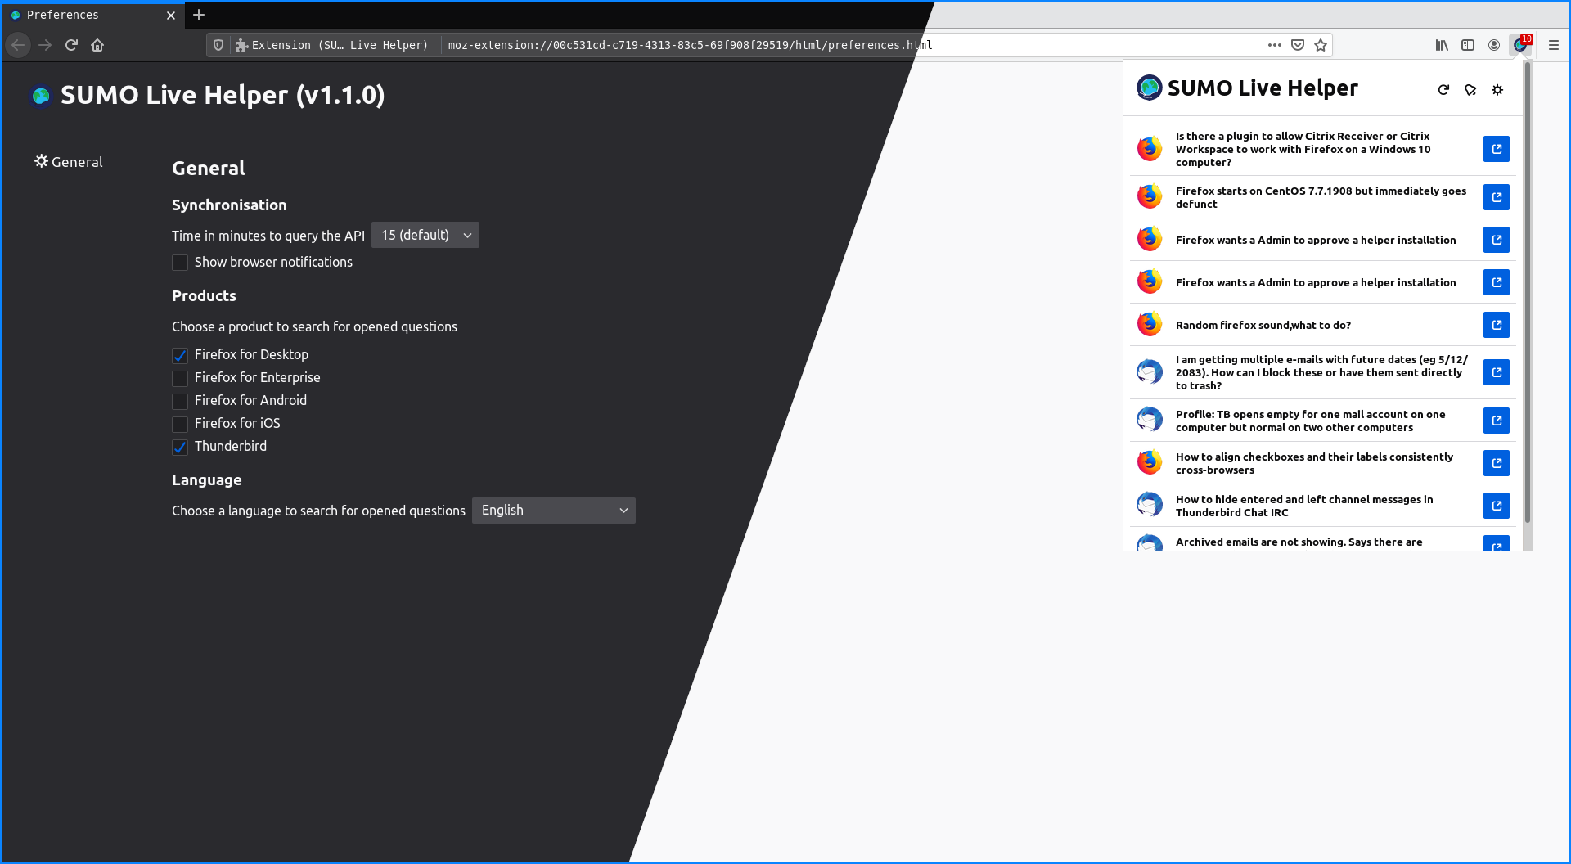Click first 'Firefox wants a Admin' question title

click(x=1316, y=240)
